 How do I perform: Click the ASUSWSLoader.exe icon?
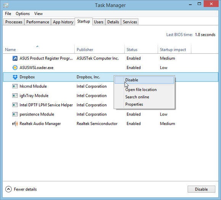(15, 68)
